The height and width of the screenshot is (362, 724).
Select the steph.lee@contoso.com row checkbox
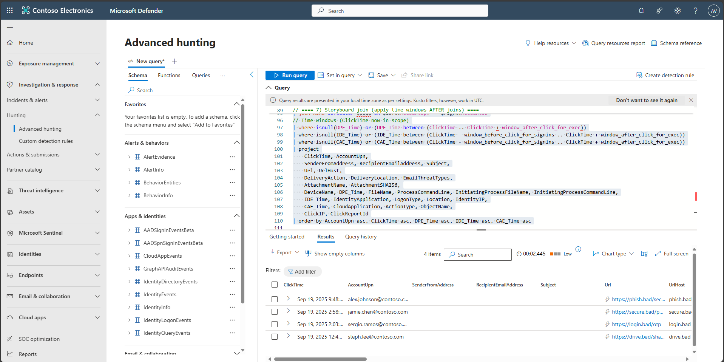coord(275,337)
